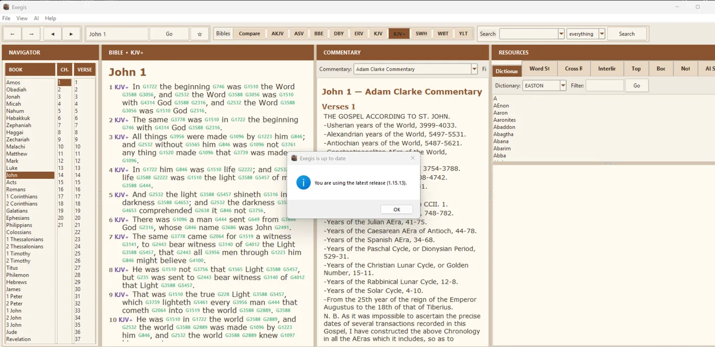Image resolution: width=715 pixels, height=347 pixels.
Task: Select the Dictionary resources tab
Action: pyautogui.click(x=507, y=71)
